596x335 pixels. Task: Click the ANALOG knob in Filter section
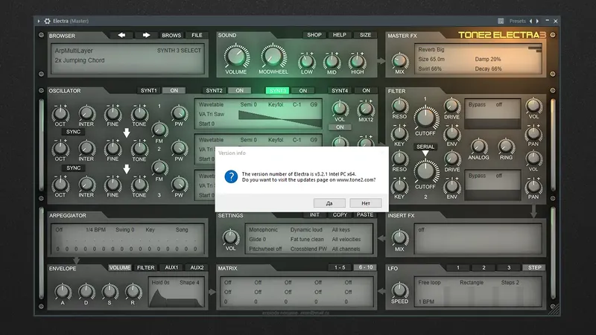click(478, 147)
